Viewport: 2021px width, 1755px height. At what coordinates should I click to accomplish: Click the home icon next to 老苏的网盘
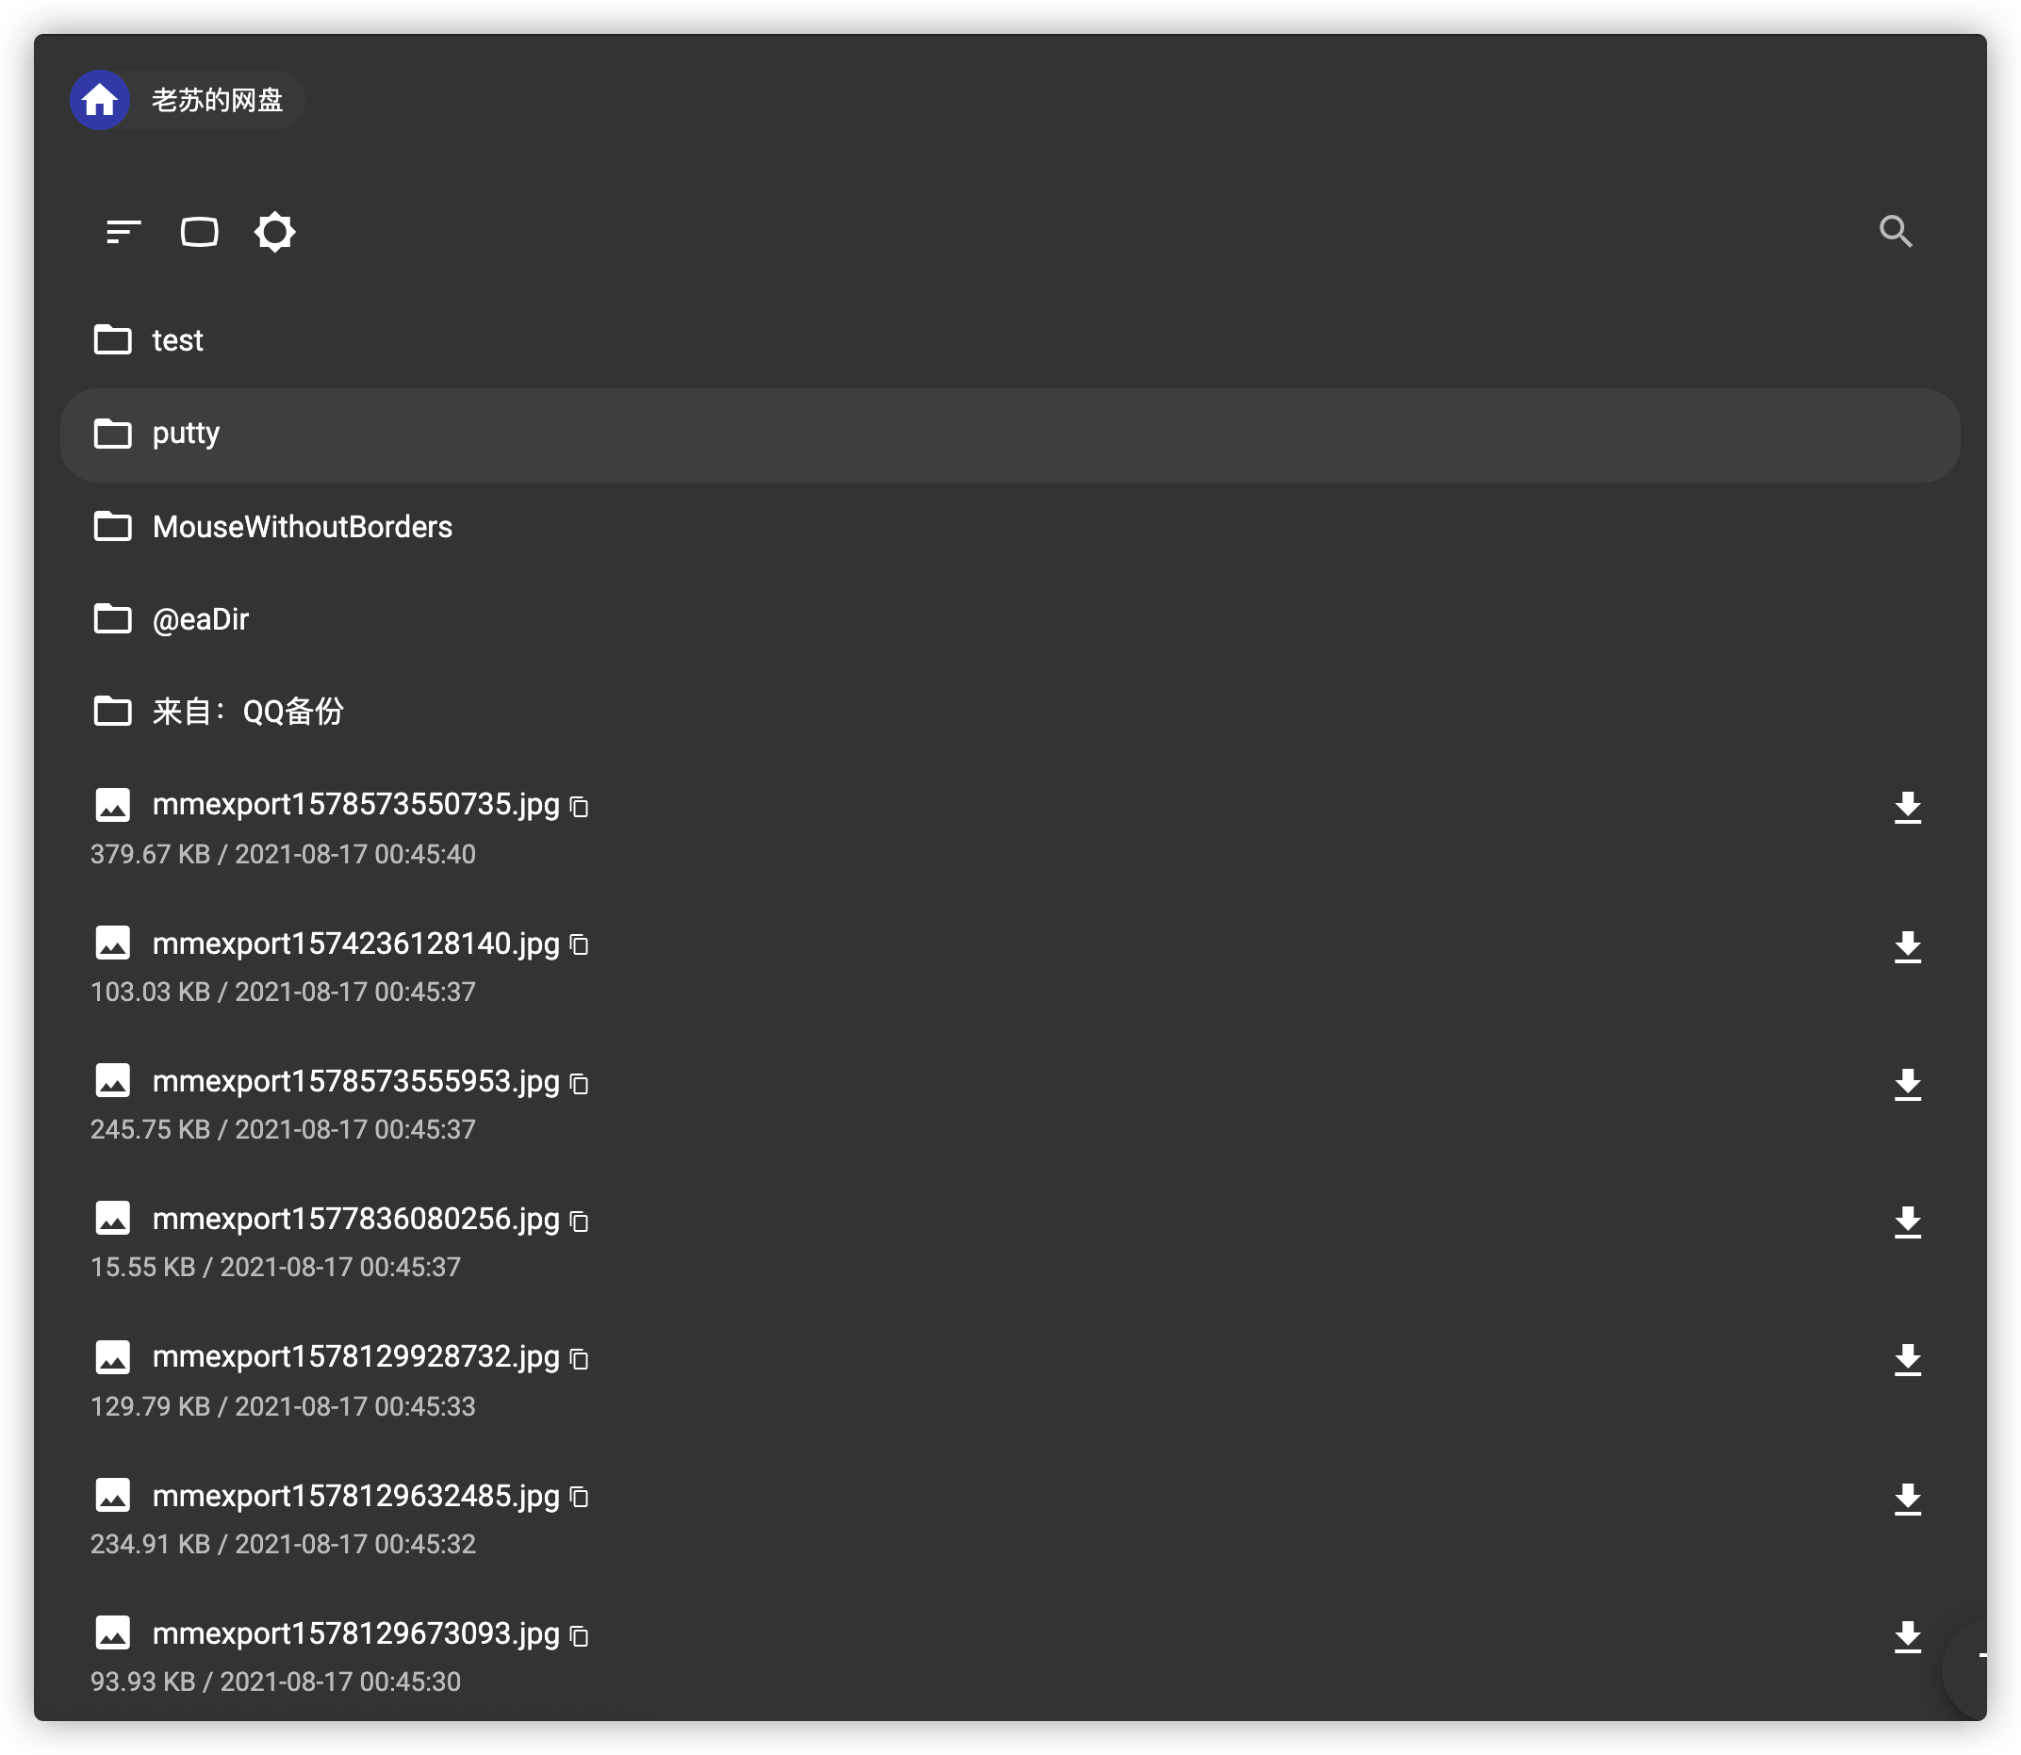pos(101,99)
